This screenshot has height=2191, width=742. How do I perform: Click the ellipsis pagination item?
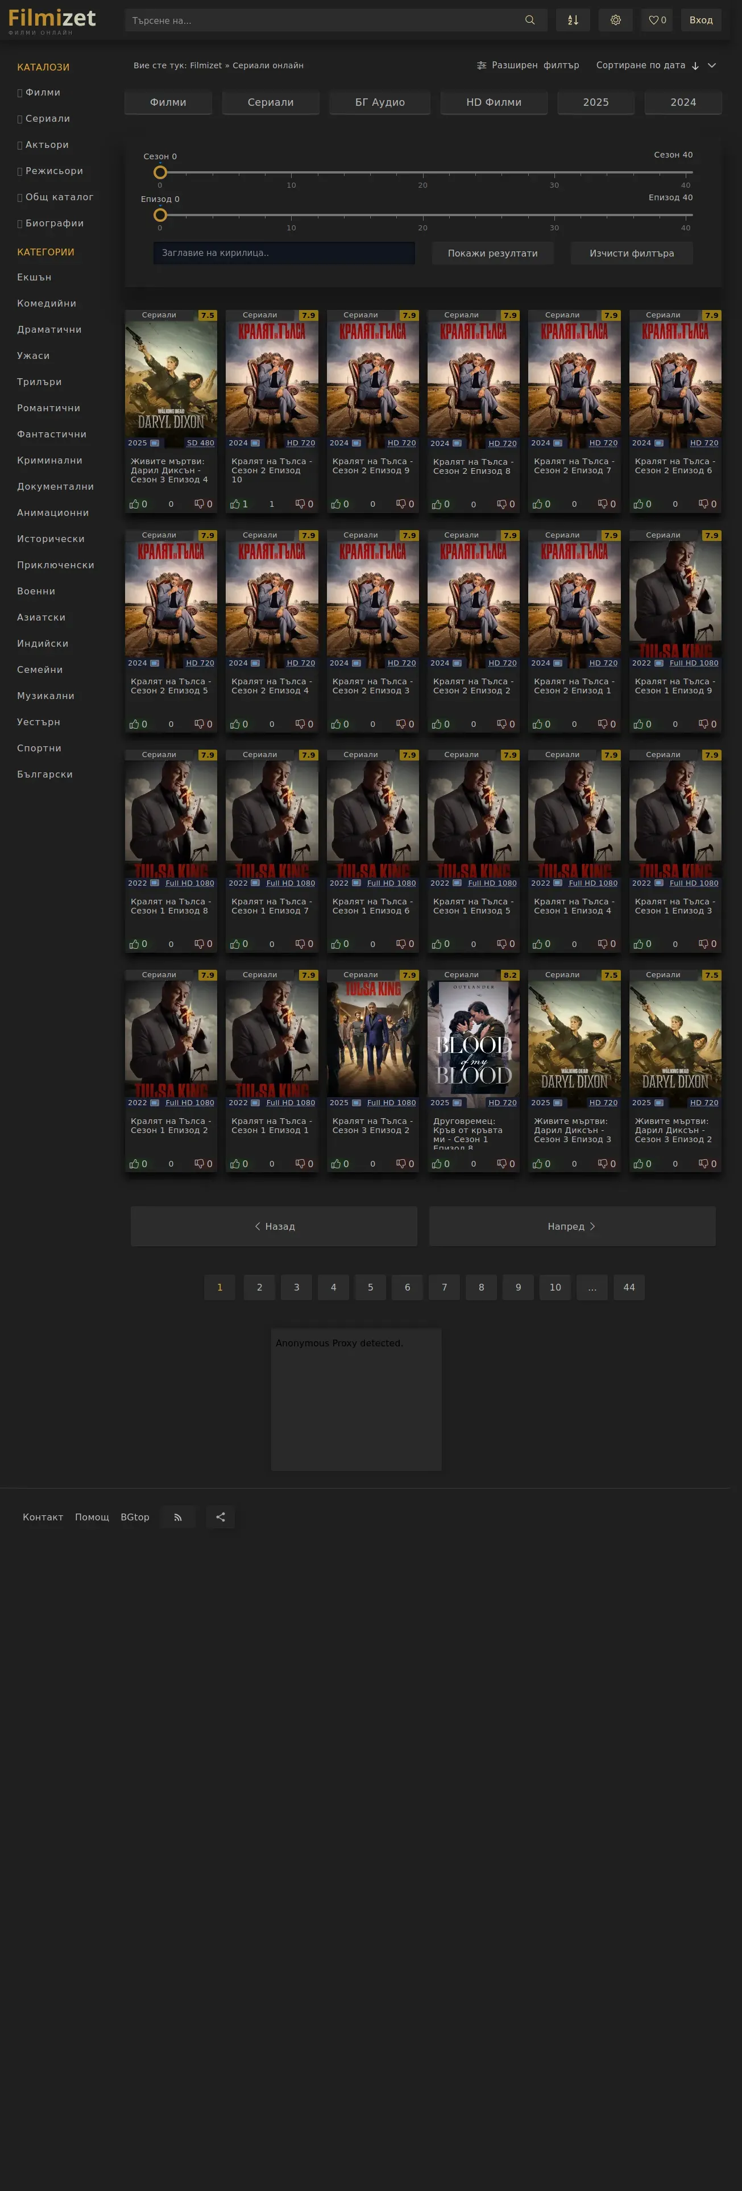click(591, 1287)
